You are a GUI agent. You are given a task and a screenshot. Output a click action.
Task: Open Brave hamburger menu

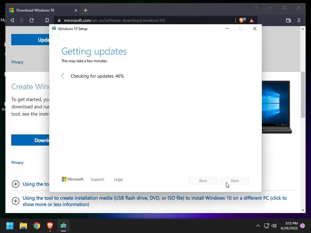299,20
